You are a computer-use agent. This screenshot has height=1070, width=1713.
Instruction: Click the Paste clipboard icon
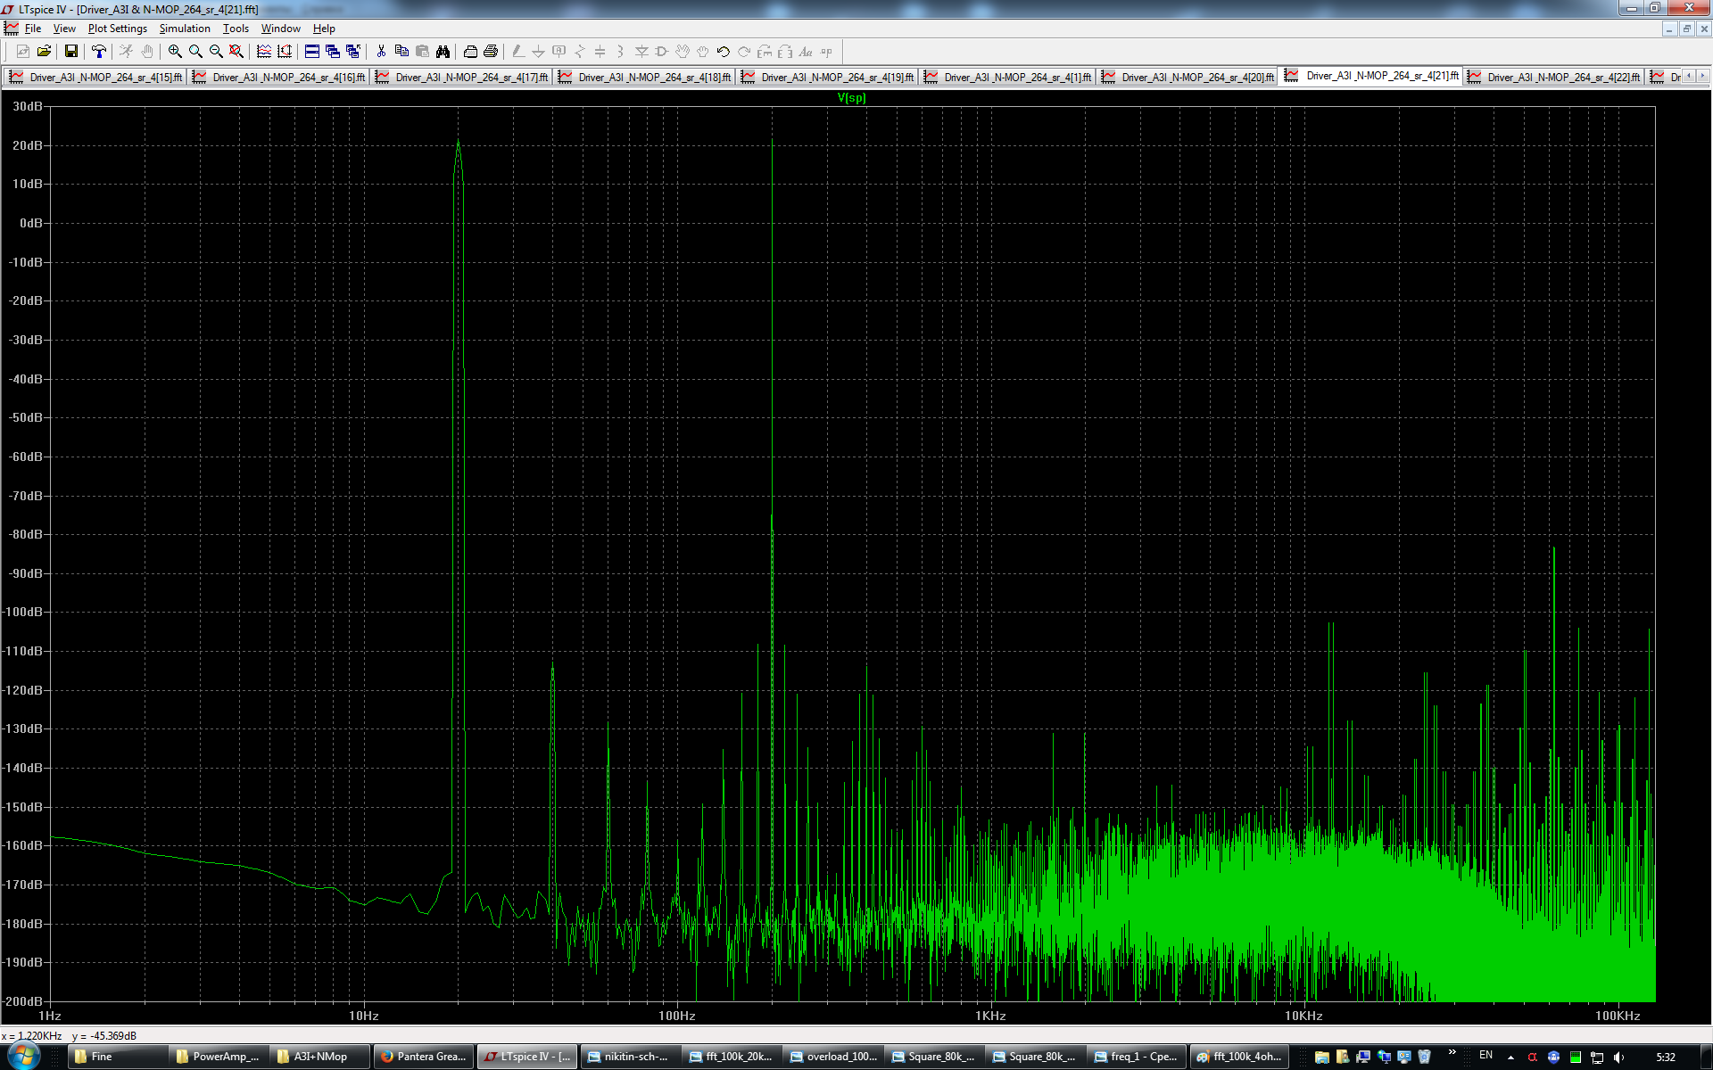(422, 52)
